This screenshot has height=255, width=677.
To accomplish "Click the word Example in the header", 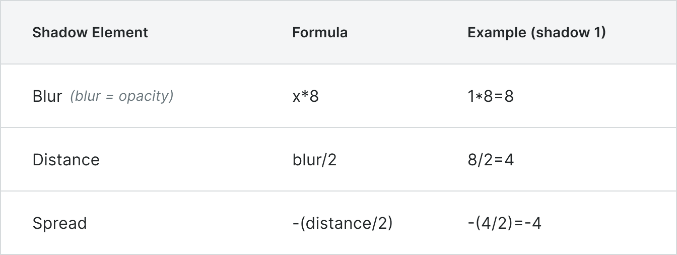I will [497, 33].
